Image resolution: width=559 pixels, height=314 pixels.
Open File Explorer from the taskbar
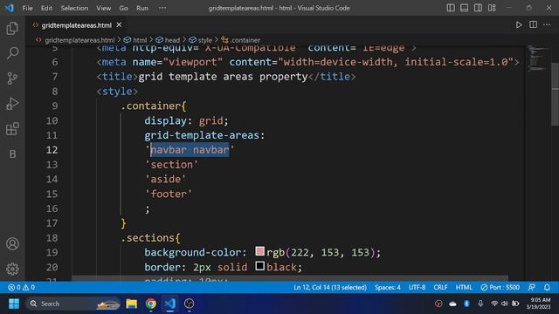click(132, 304)
